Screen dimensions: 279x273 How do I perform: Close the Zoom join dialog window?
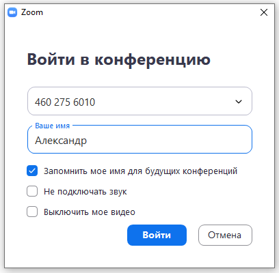264,12
